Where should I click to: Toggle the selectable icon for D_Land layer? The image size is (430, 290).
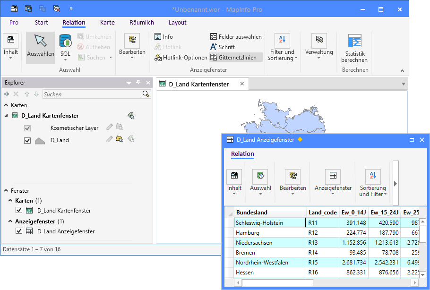(119, 139)
